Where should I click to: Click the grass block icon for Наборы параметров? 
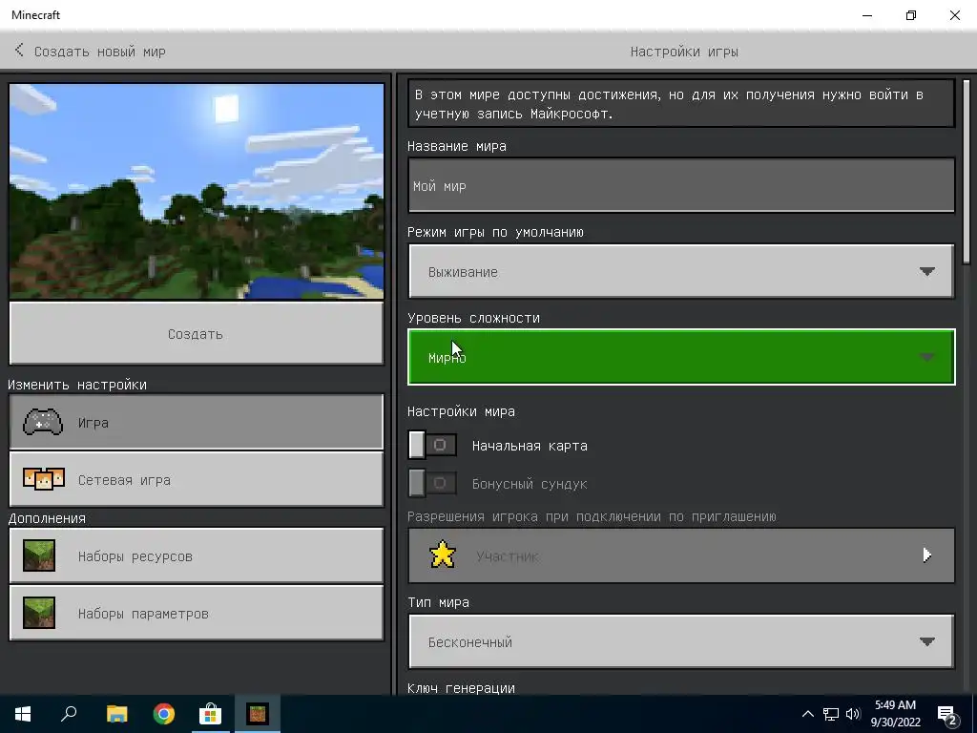pyautogui.click(x=38, y=613)
